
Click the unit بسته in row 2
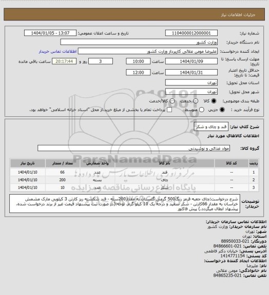pyautogui.click(x=98, y=180)
